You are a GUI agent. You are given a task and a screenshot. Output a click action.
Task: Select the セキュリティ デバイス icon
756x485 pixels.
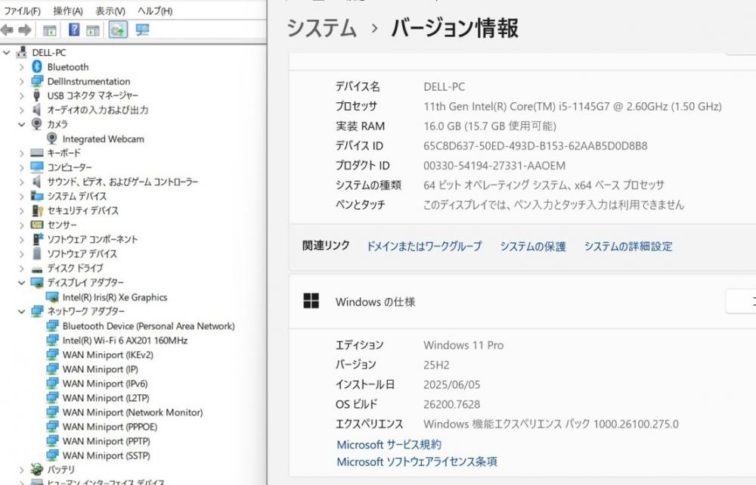[x=37, y=210]
